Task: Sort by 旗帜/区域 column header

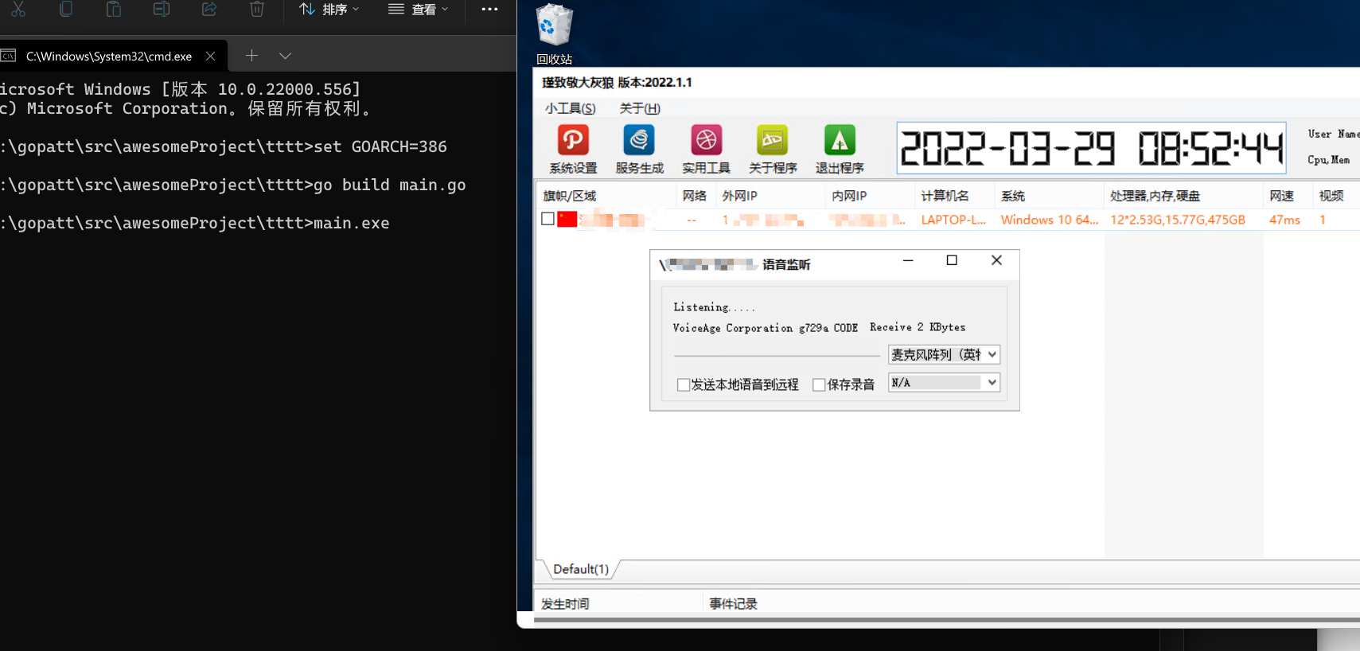Action: pos(606,196)
